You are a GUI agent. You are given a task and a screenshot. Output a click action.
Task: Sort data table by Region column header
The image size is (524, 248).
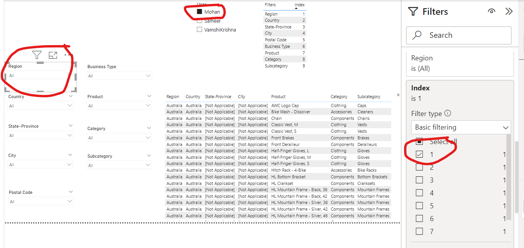point(173,97)
